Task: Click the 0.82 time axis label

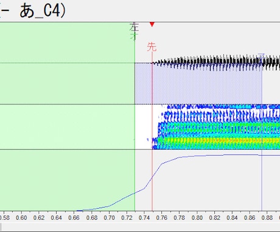Action: click(214, 218)
